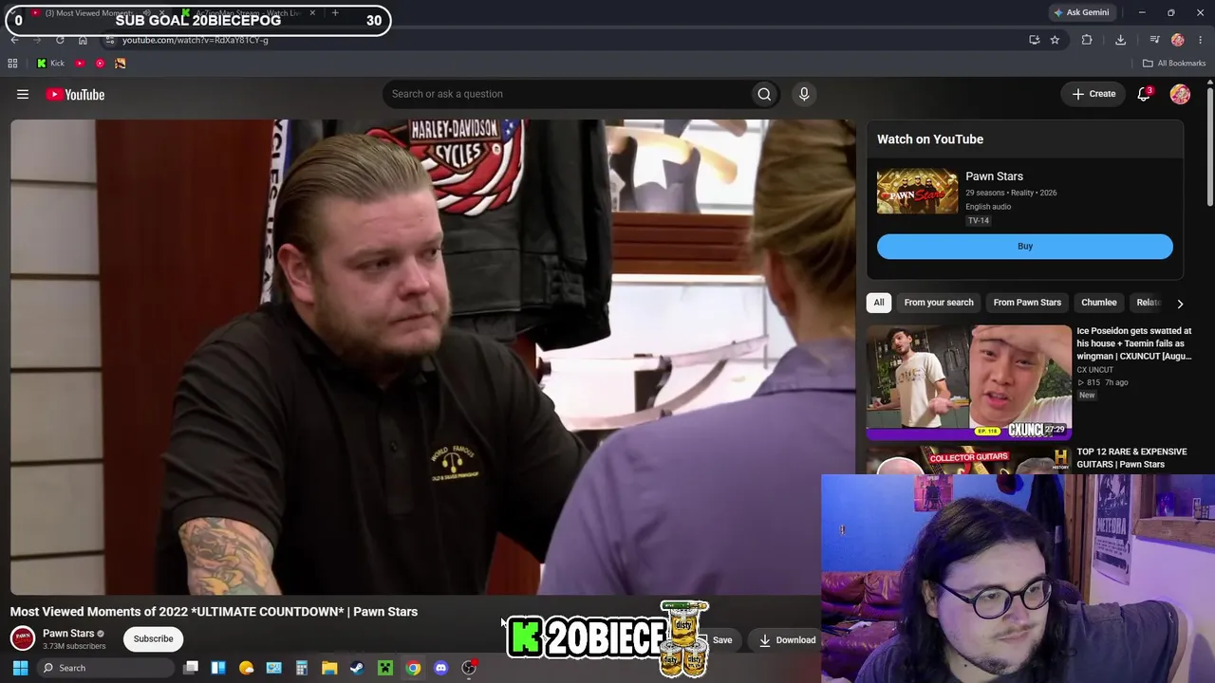Click the Pawn Stars channel avatar
The width and height of the screenshot is (1215, 683).
pyautogui.click(x=23, y=638)
